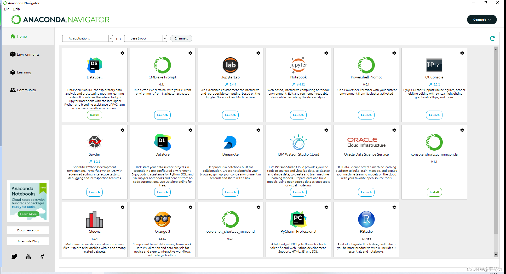Launch Jupyter Notebook
506x274 pixels.
coord(298,115)
